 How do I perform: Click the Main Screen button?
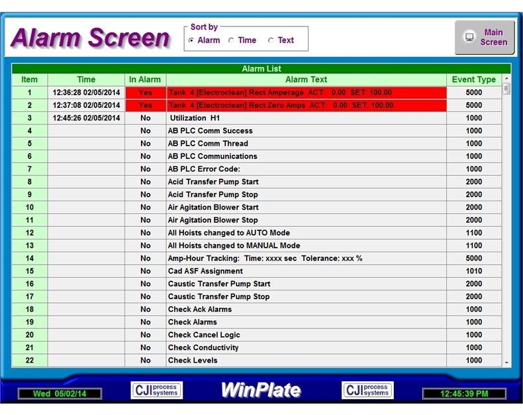click(485, 37)
